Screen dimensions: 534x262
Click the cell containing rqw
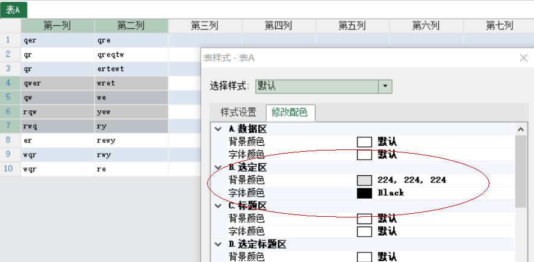[x=58, y=112]
